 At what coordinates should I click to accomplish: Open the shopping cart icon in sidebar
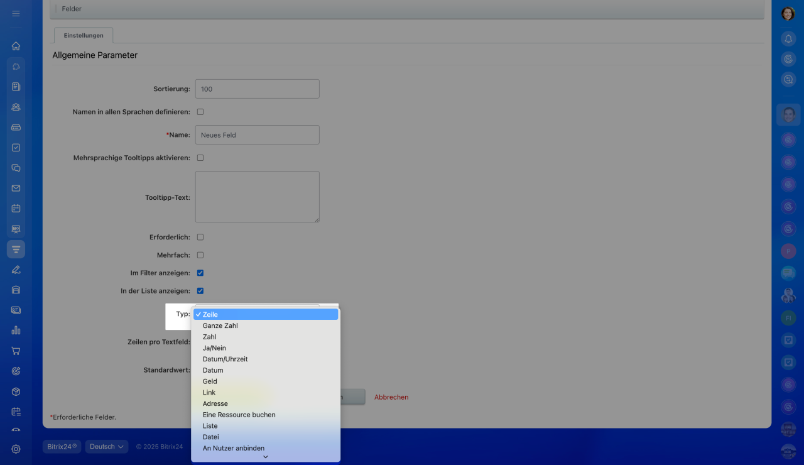16,351
